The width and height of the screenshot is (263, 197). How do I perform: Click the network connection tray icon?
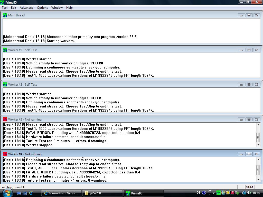tap(244, 193)
